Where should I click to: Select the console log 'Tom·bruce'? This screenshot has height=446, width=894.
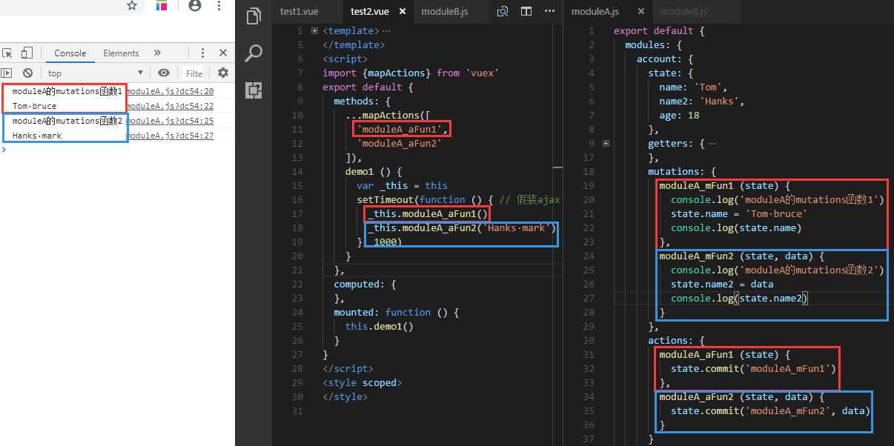(x=34, y=106)
